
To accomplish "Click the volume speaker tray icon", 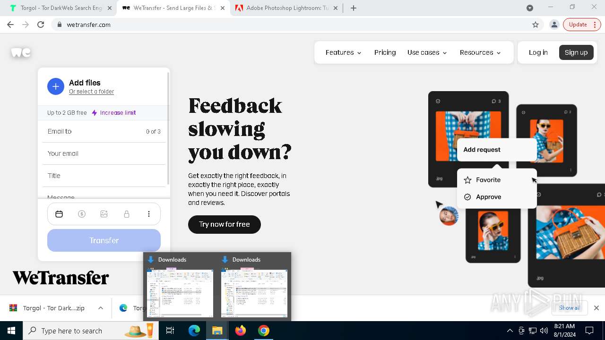I will [x=544, y=331].
